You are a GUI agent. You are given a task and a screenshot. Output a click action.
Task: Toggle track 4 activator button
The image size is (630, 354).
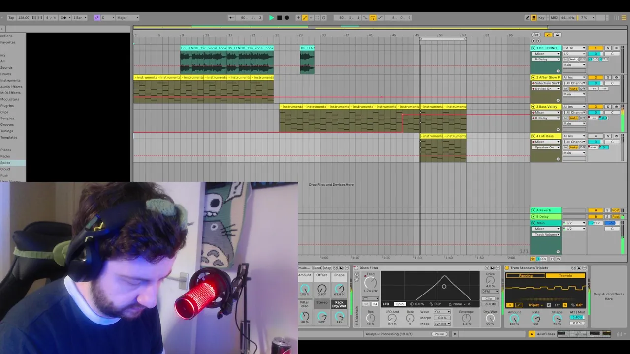coord(596,136)
